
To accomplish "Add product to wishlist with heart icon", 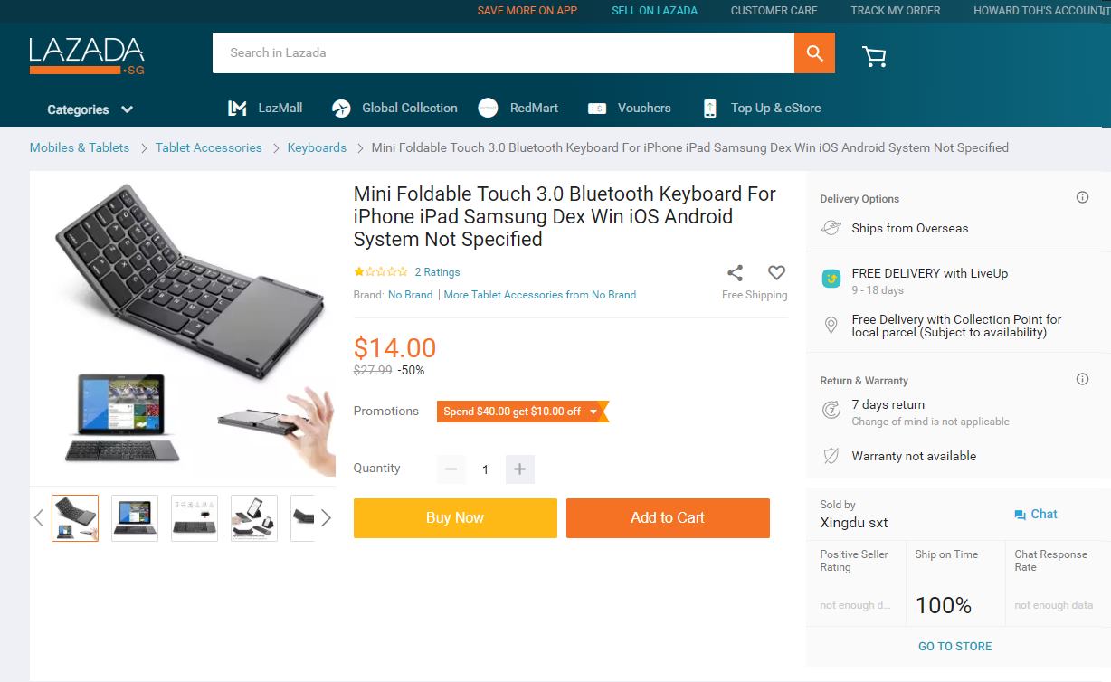I will pyautogui.click(x=776, y=272).
